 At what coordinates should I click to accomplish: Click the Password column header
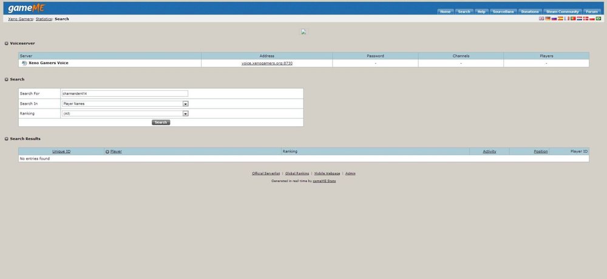(376, 56)
